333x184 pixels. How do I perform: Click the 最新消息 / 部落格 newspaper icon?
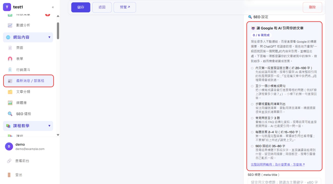coord(10,81)
